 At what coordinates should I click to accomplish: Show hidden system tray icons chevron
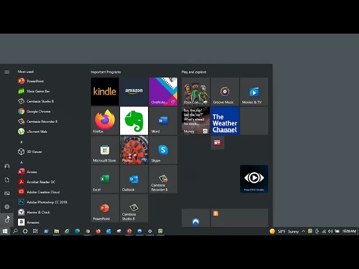(x=303, y=231)
